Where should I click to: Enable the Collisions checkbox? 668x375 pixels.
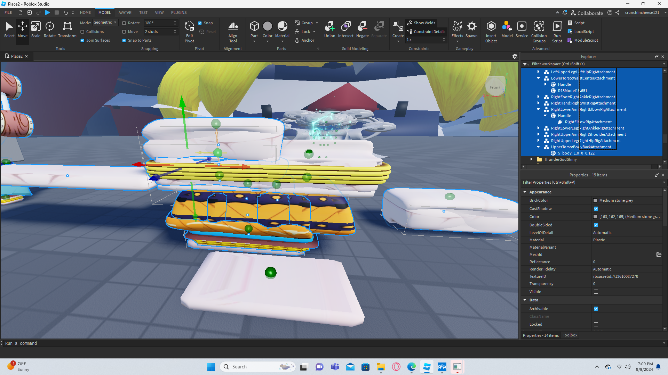pyautogui.click(x=82, y=32)
